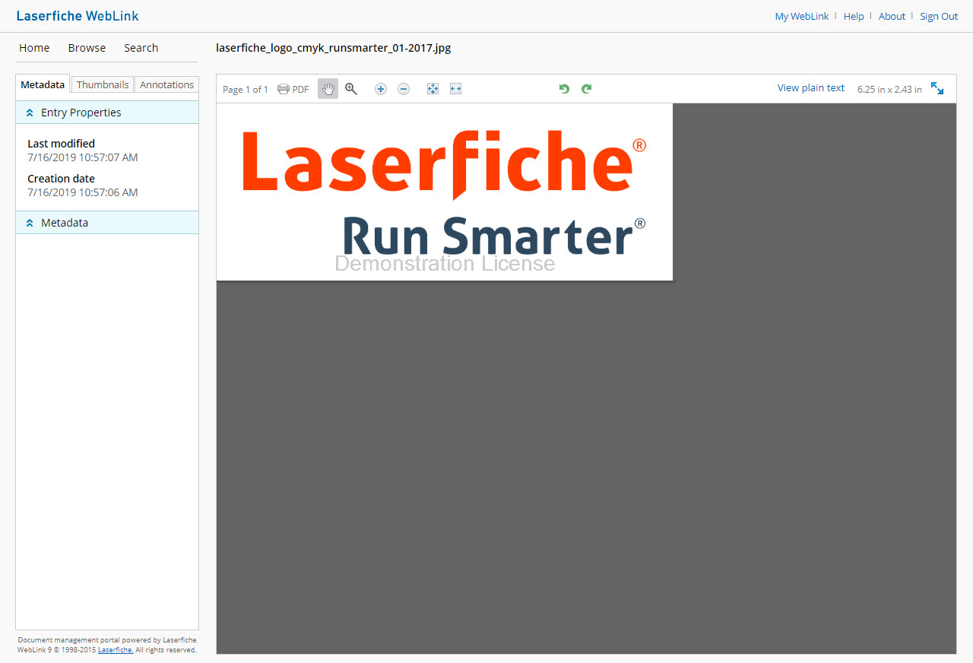973x663 pixels.
Task: Expand the viewer to full screen
Action: [x=937, y=89]
